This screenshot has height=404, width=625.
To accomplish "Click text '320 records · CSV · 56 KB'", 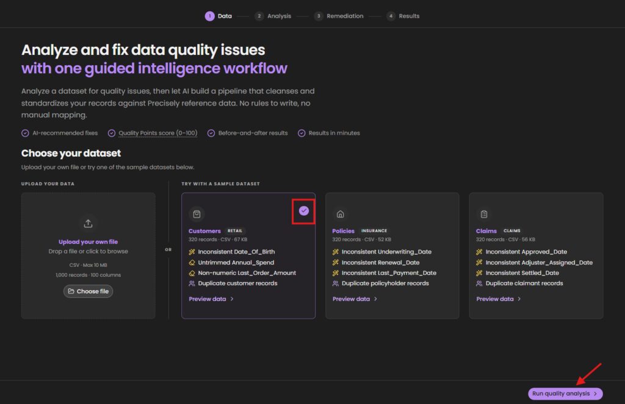I will click(505, 239).
